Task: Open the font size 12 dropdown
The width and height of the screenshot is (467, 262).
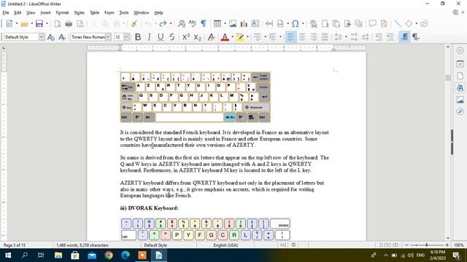Action: click(126, 37)
